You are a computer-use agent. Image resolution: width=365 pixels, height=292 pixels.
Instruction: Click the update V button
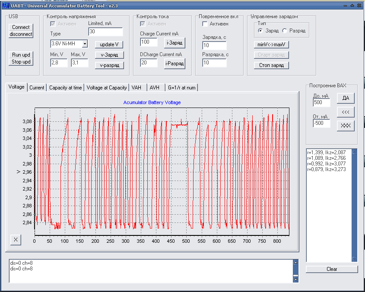coord(109,44)
